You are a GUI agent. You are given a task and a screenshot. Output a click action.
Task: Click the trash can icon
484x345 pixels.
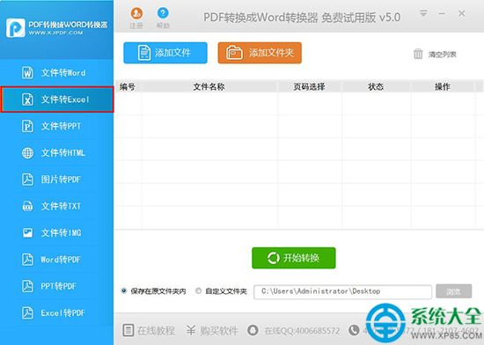(x=418, y=54)
